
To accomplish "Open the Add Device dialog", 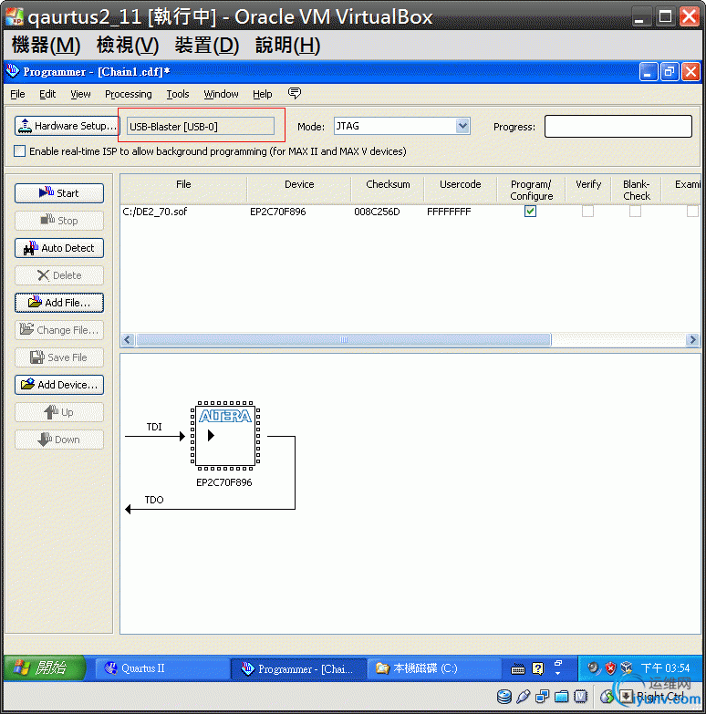I will point(59,384).
